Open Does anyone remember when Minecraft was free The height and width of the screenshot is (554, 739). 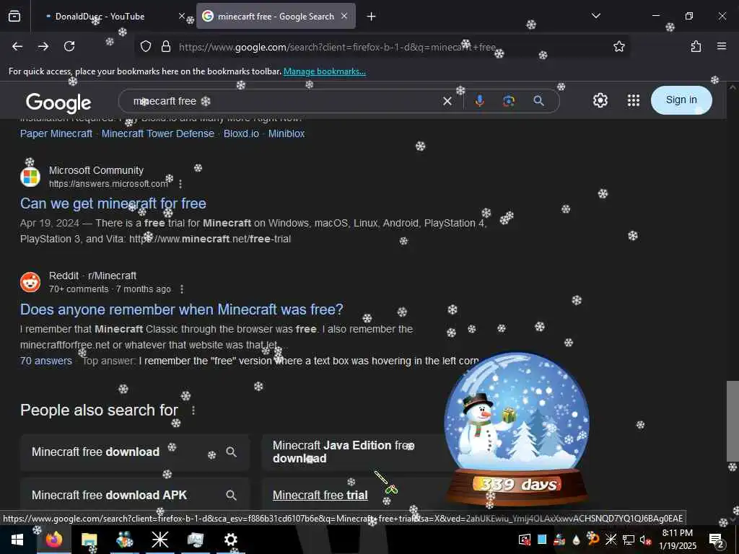coord(181,309)
